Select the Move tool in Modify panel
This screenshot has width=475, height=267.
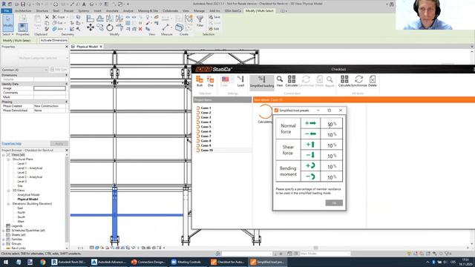91,28
